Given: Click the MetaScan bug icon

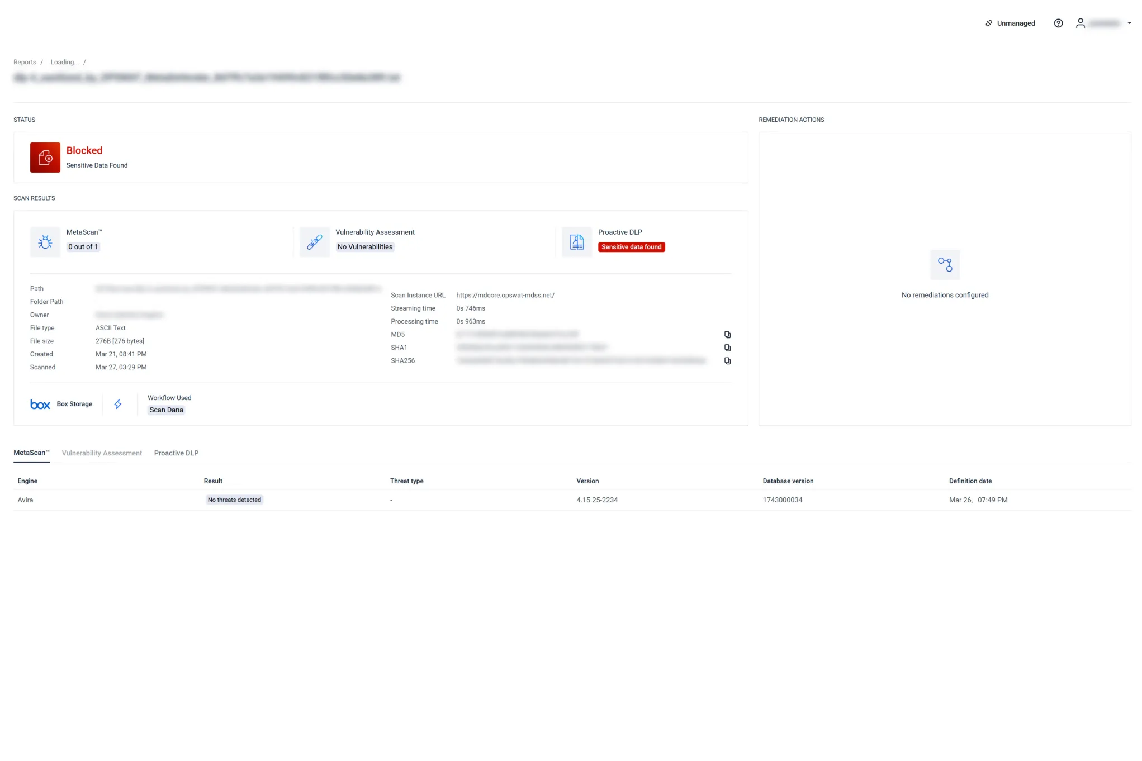Looking at the screenshot, I should click(45, 242).
